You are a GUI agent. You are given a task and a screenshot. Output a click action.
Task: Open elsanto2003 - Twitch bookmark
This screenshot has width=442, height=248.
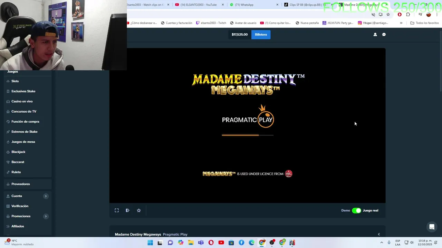point(211,23)
